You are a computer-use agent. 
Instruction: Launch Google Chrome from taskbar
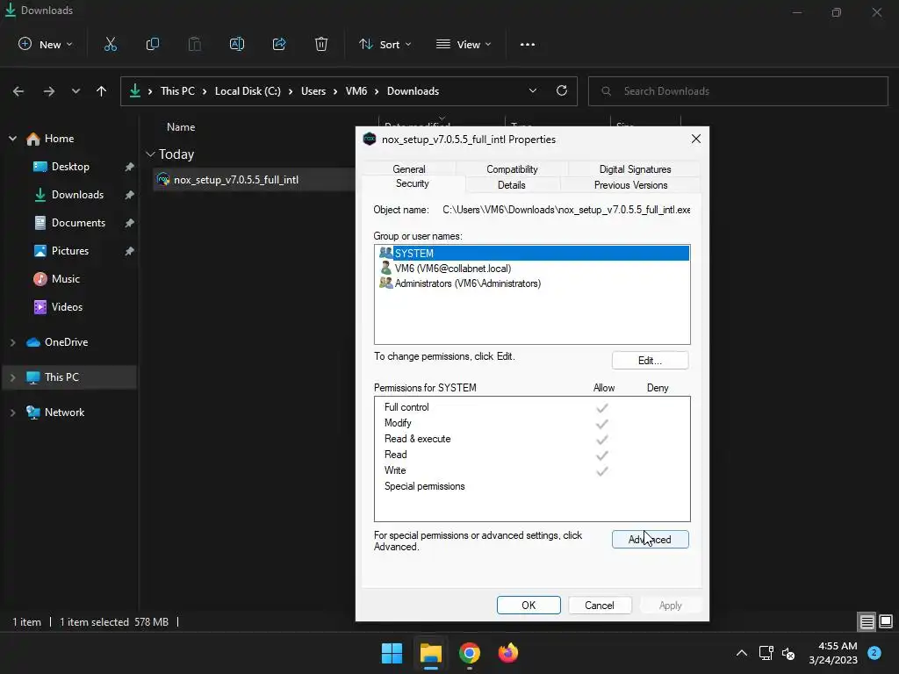(469, 653)
